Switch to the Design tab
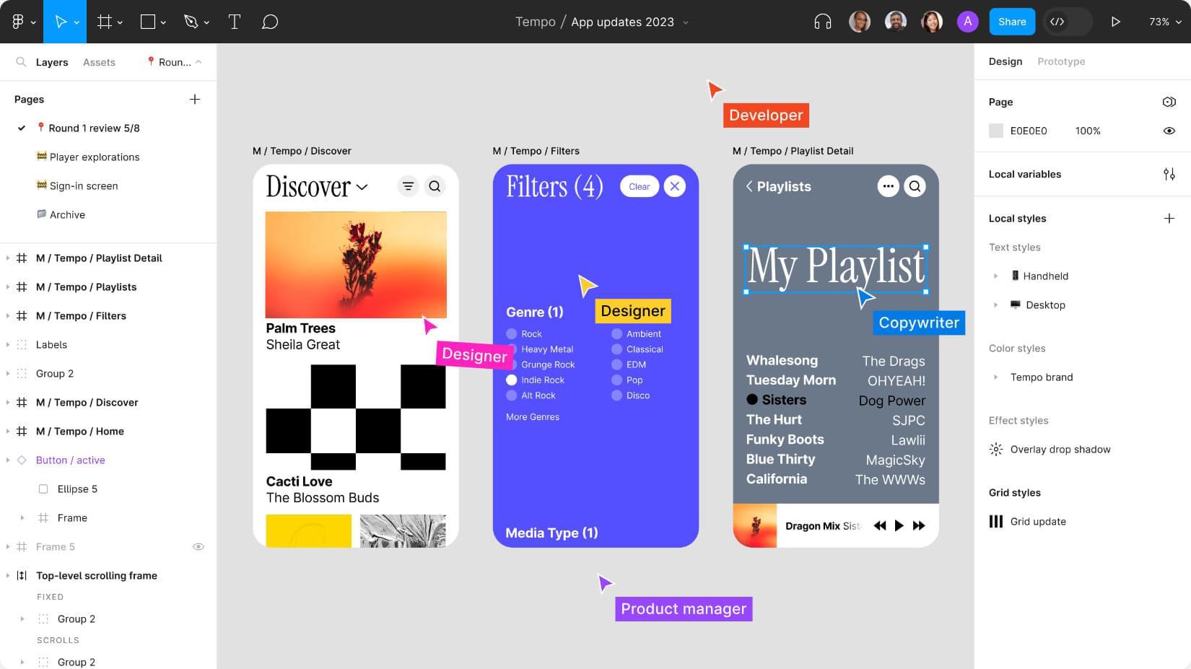Image resolution: width=1191 pixels, height=669 pixels. click(x=1005, y=61)
